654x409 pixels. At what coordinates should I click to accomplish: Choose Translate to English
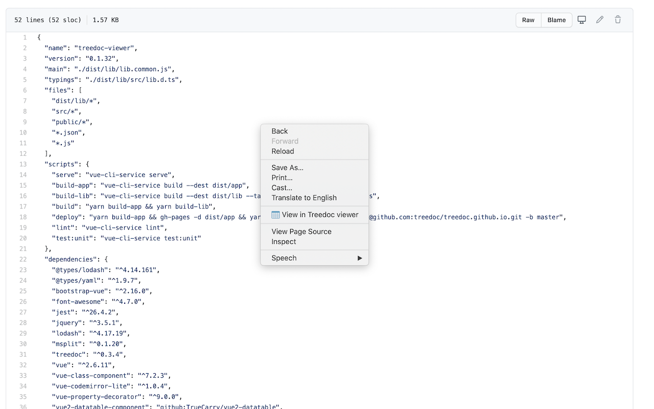coord(314,198)
